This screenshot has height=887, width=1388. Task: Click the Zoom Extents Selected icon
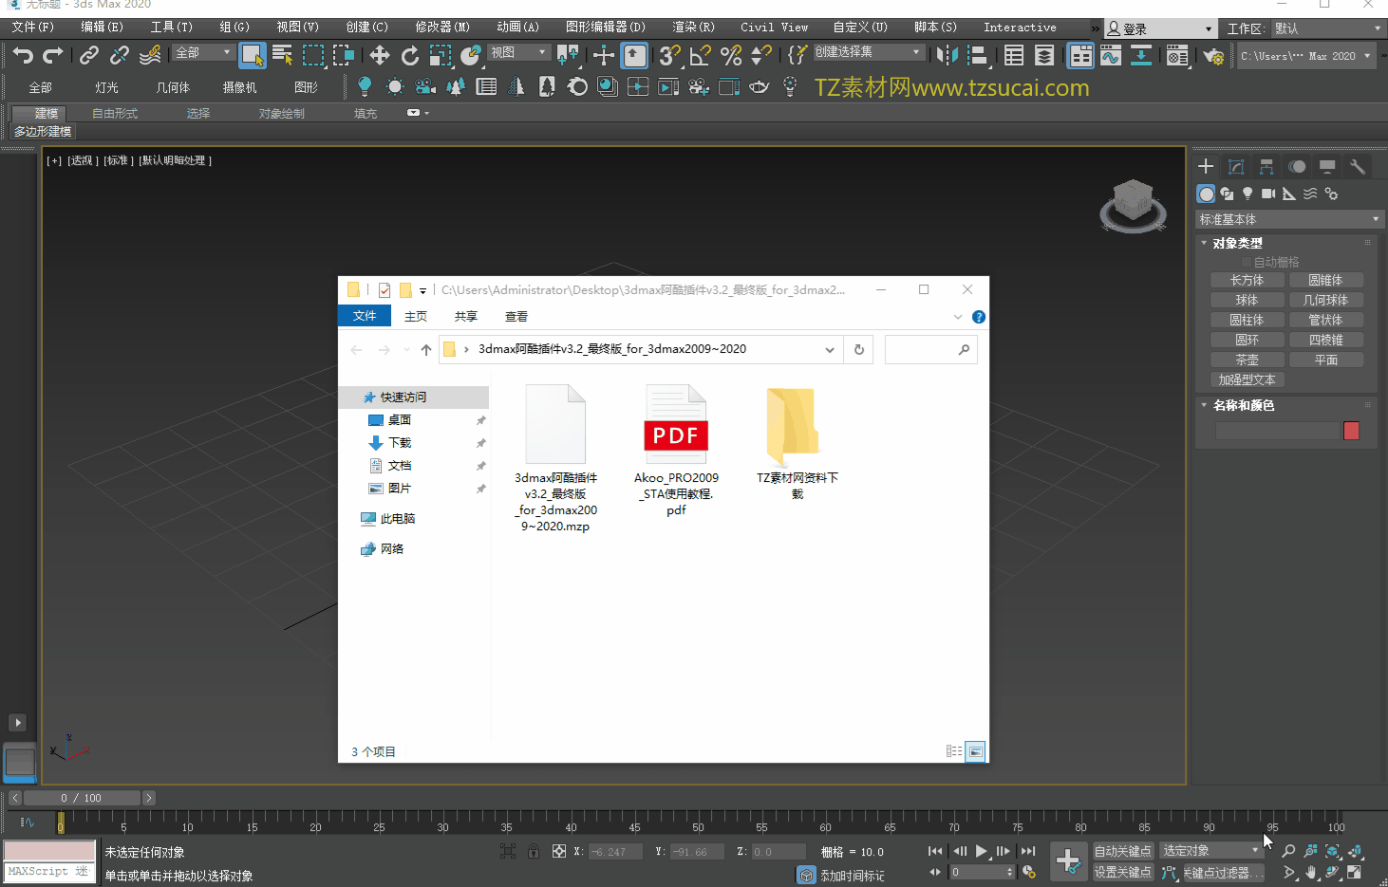point(1332,851)
